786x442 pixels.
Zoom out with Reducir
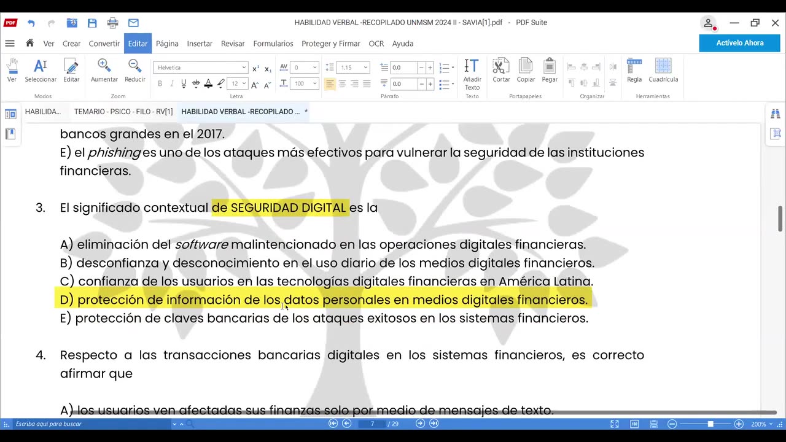(135, 71)
